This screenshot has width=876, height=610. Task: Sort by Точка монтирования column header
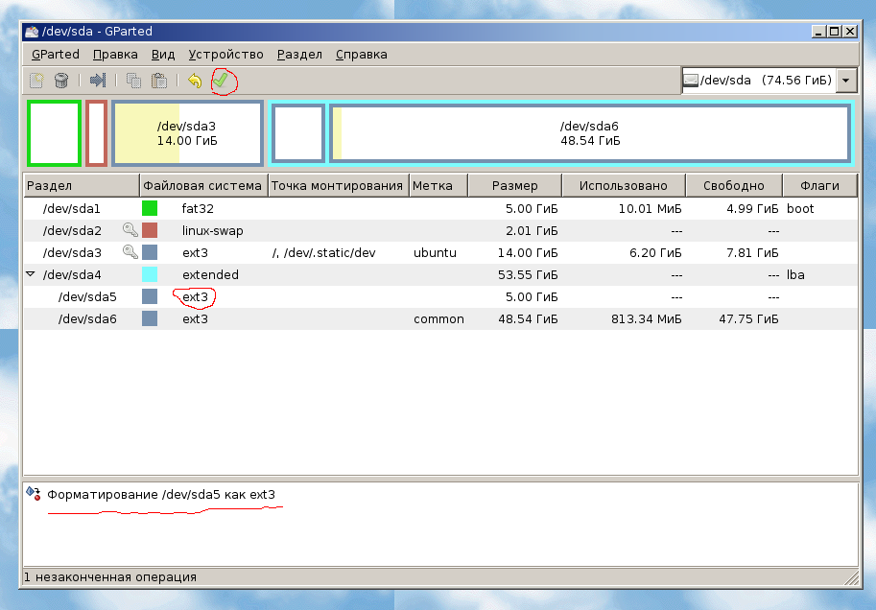339,185
